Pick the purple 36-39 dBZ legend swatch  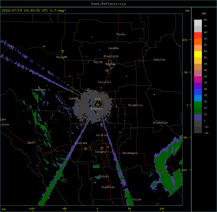pyautogui.click(x=198, y=86)
